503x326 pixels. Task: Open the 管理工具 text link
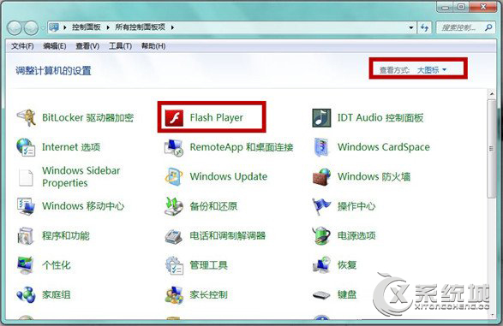[x=208, y=265]
